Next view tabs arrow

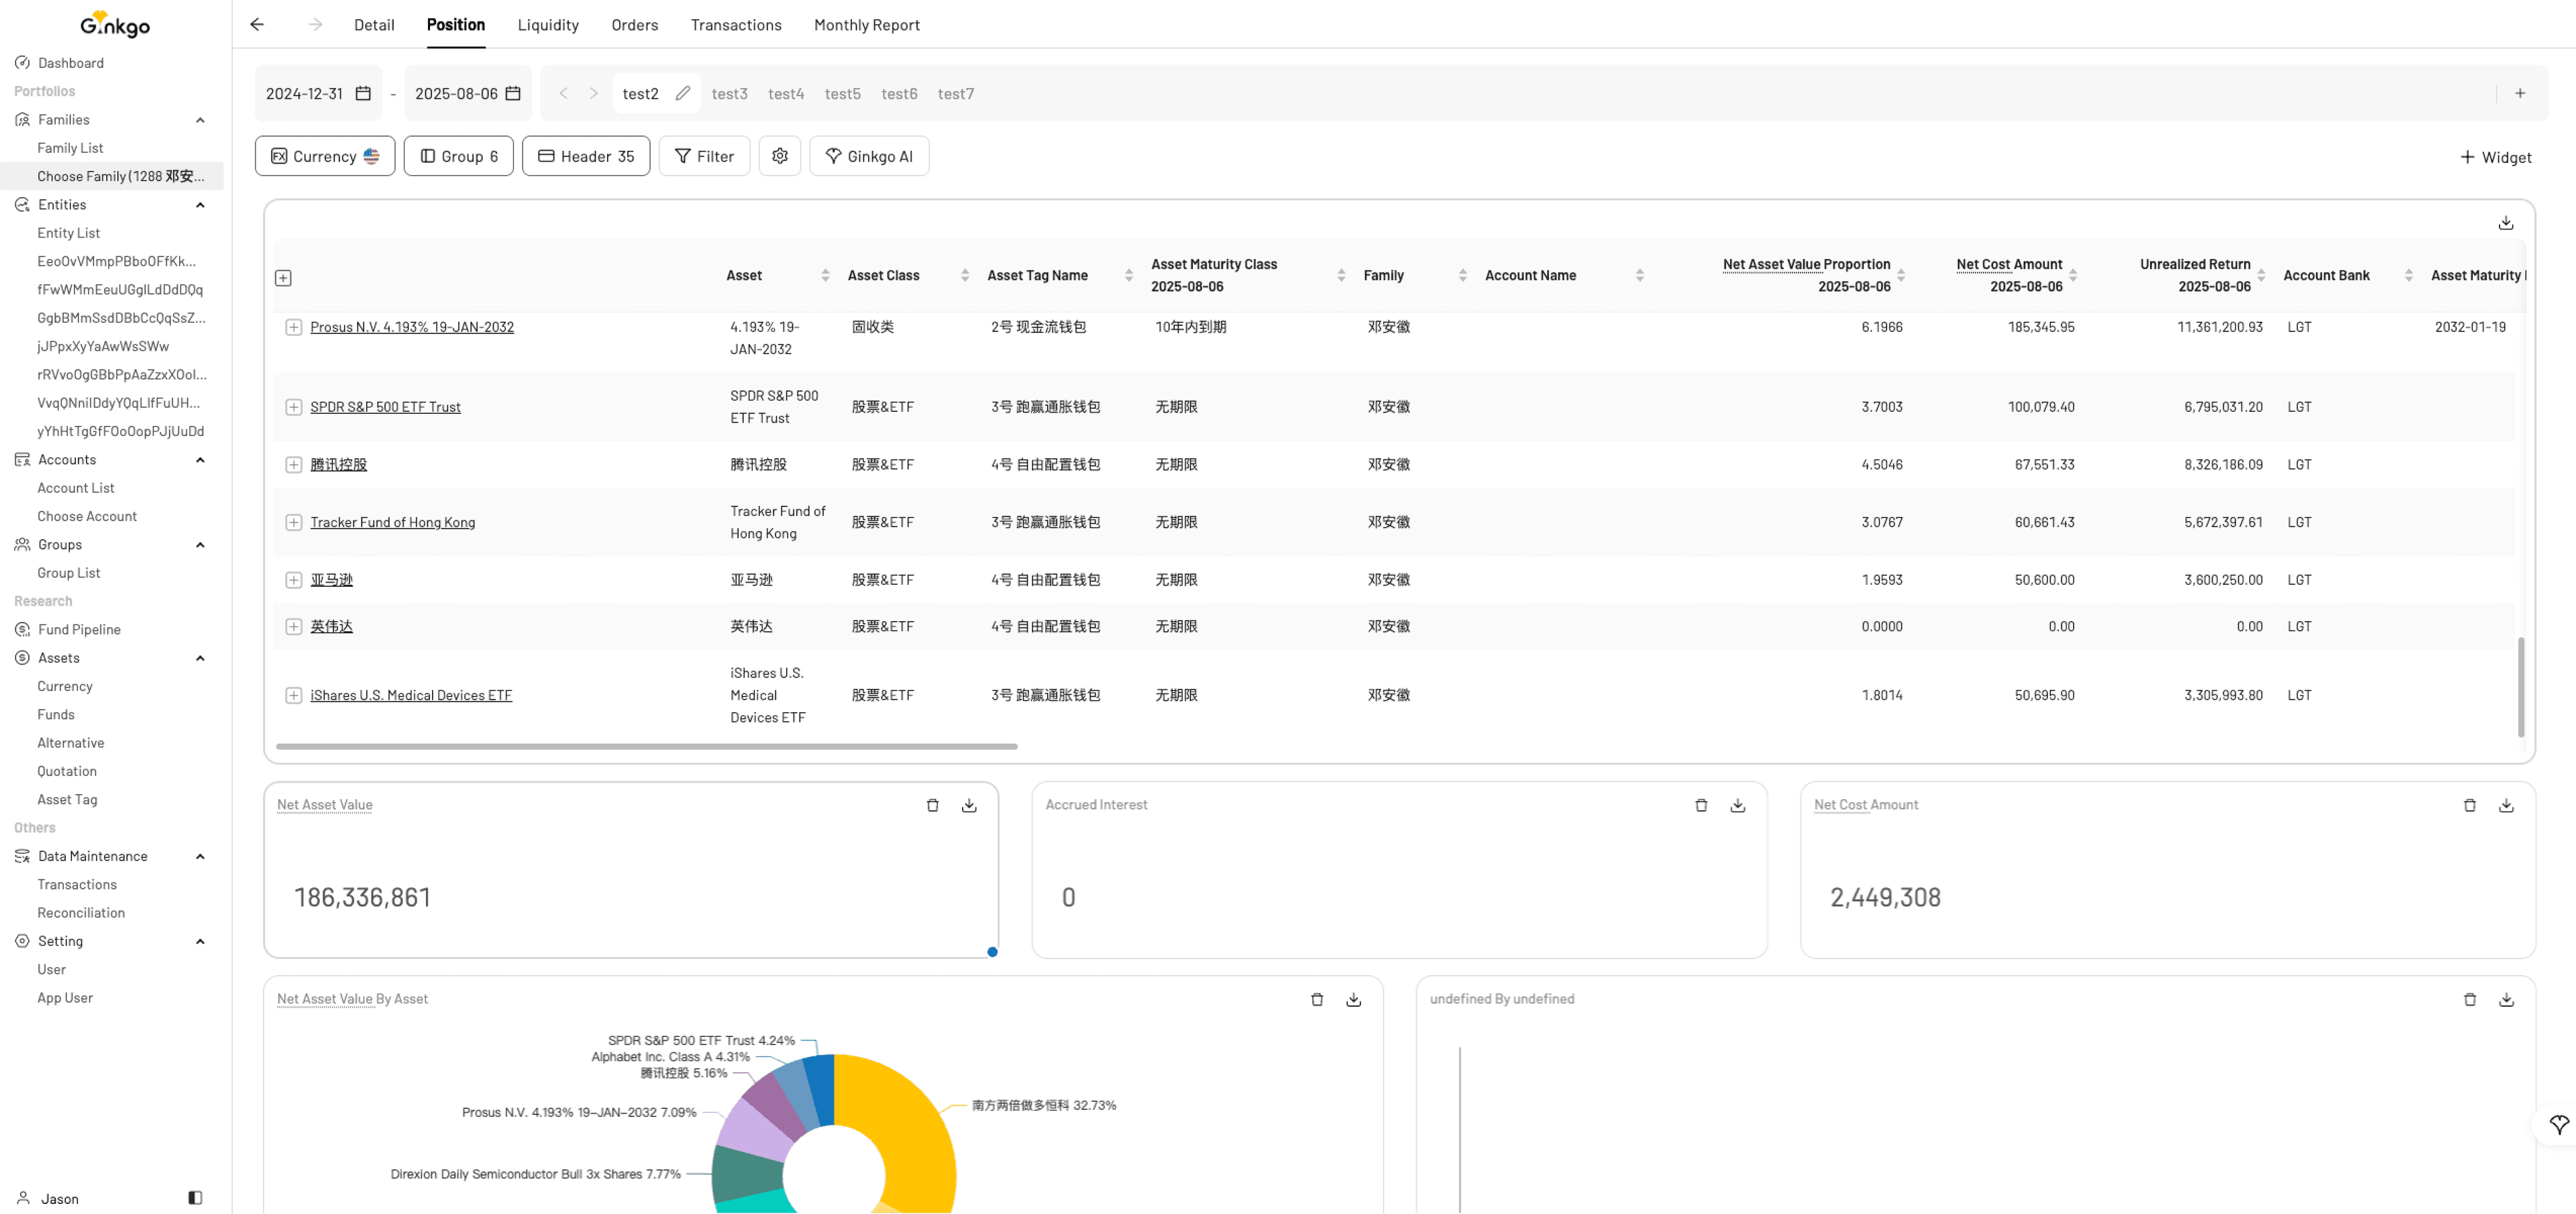click(594, 93)
